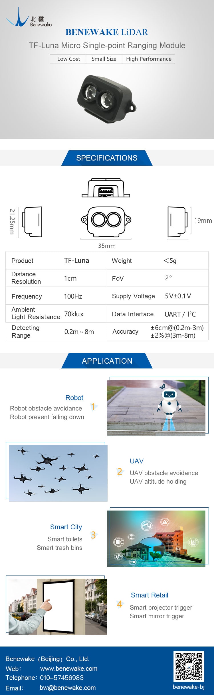Select the High Performance label box

(x=149, y=59)
